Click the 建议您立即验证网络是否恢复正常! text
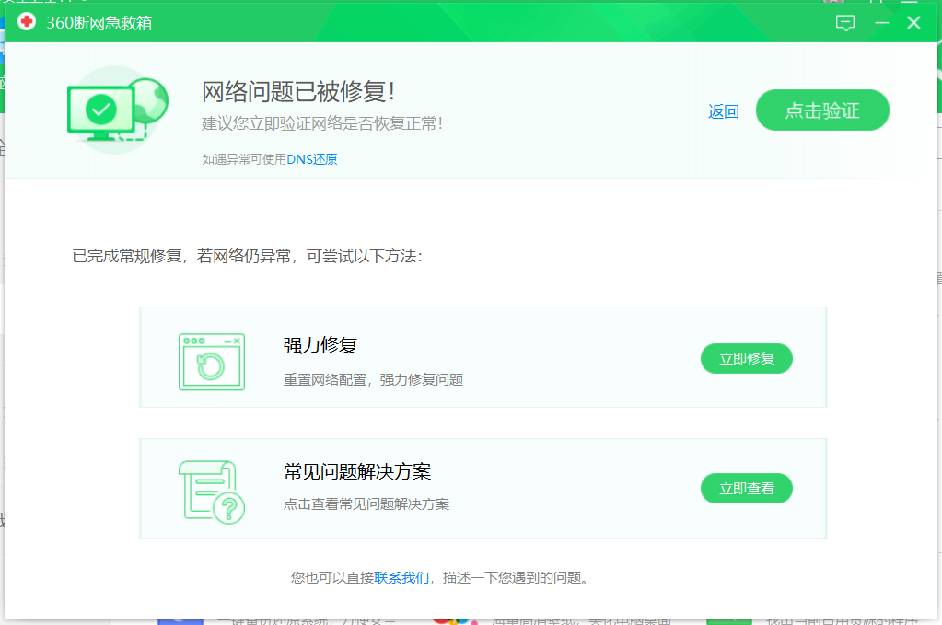Viewport: 942px width, 625px height. pos(322,123)
